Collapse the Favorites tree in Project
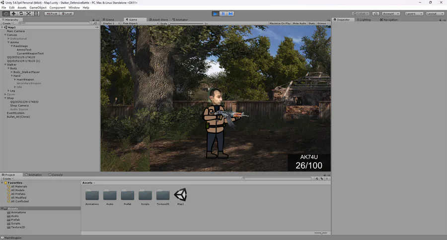 [2, 183]
